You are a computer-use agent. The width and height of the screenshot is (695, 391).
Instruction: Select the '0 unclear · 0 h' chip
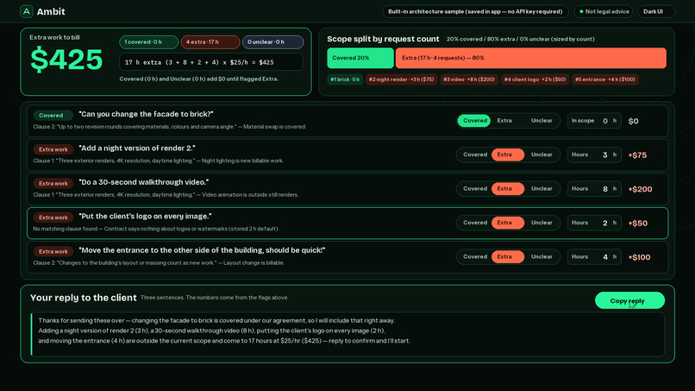click(x=272, y=42)
